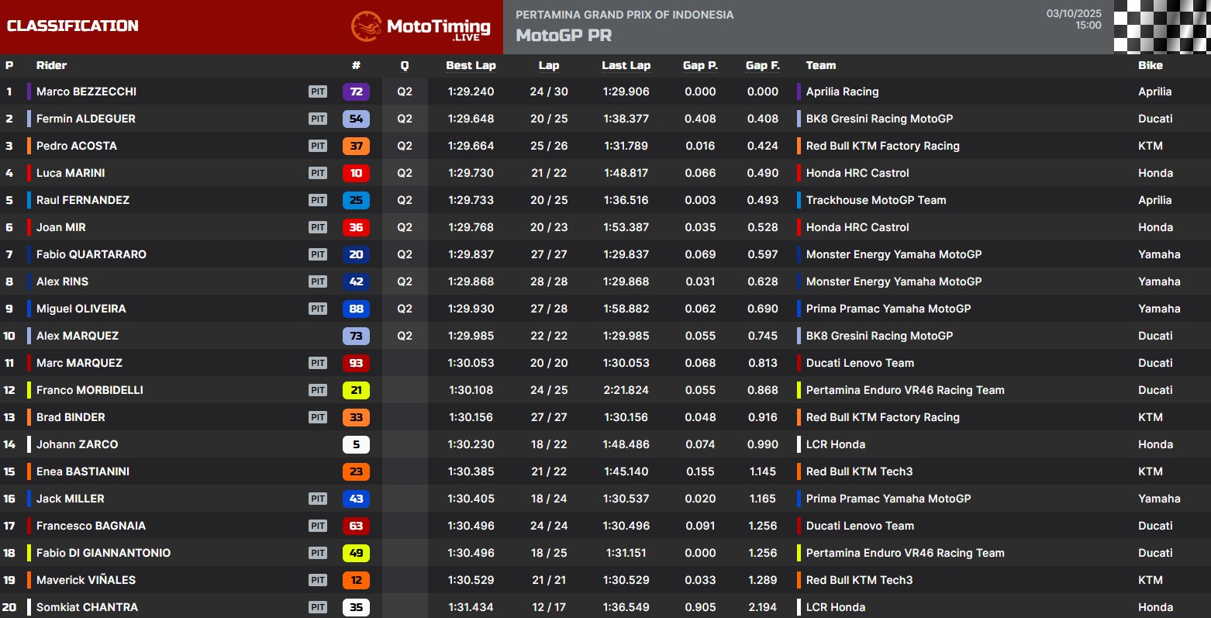Open rider Fabio QUARTARARO's row
Viewport: 1211px width, 618px height.
tap(91, 254)
